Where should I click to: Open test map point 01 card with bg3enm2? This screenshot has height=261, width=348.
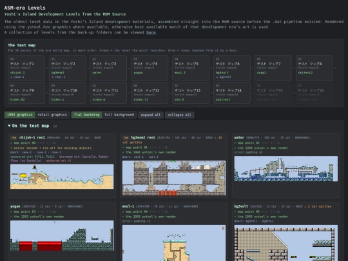pyautogui.click(x=68, y=68)
